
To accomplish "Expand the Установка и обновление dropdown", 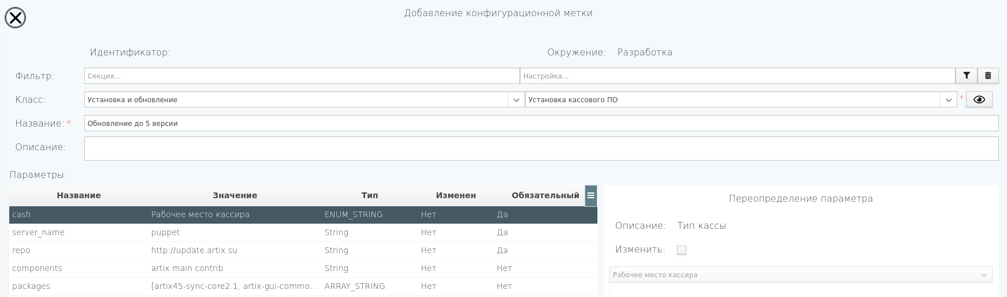I will pyautogui.click(x=516, y=100).
